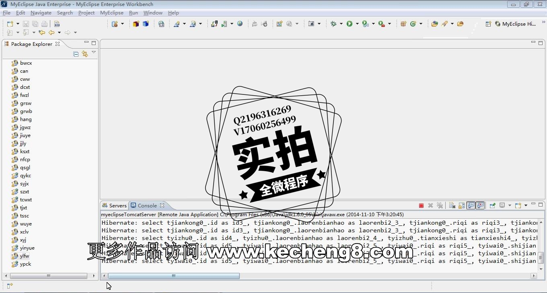Click the Open Type folder icon
The width and height of the screenshot is (547, 293).
click(x=434, y=24)
